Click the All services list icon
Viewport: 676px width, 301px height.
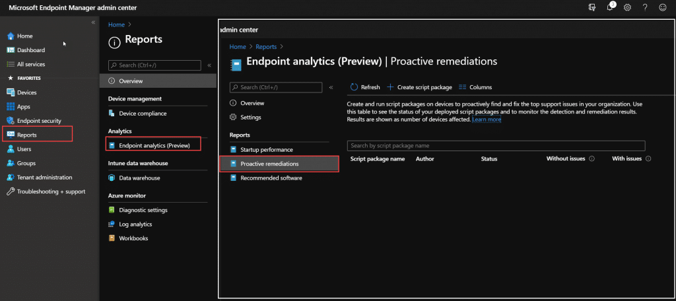[11, 64]
